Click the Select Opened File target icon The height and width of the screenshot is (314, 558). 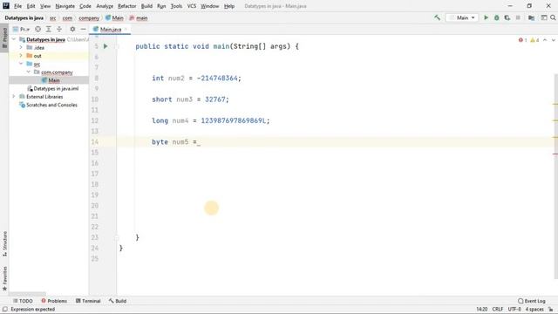tap(37, 29)
